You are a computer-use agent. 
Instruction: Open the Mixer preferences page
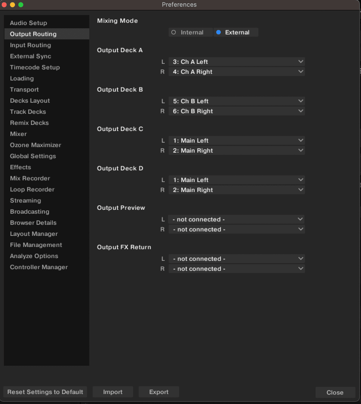(18, 134)
